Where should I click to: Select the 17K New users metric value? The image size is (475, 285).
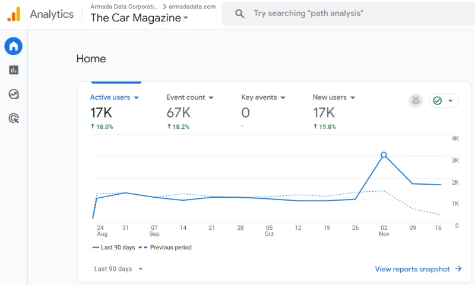click(324, 113)
